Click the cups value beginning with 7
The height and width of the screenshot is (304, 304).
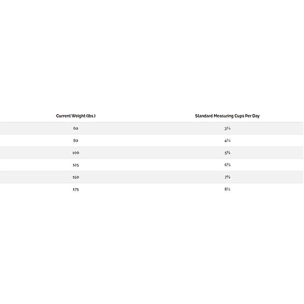click(227, 177)
